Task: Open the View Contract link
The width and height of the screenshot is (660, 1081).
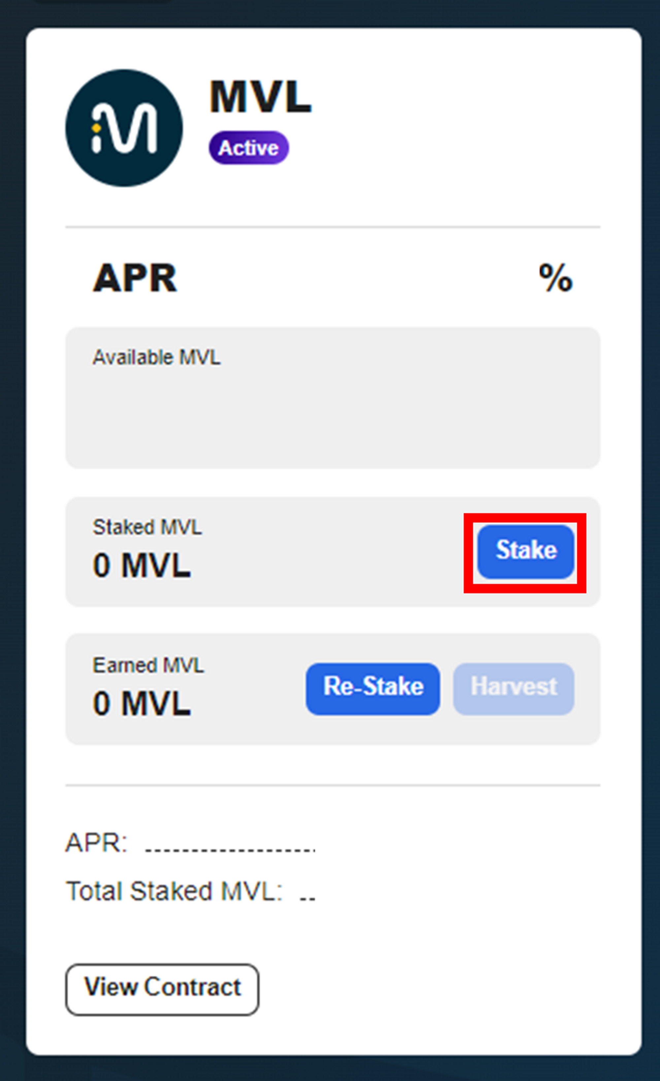Action: 162,989
